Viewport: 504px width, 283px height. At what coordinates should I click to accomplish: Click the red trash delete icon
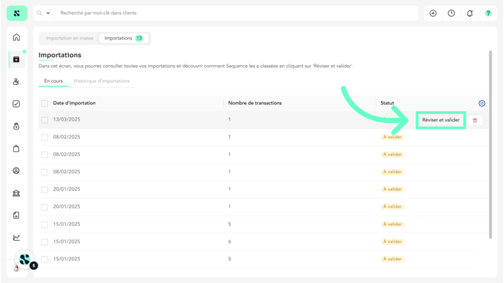click(x=475, y=121)
